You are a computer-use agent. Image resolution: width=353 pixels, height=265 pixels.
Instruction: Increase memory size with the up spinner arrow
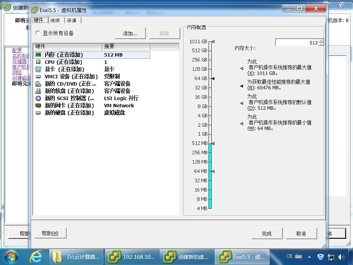pos(321,41)
